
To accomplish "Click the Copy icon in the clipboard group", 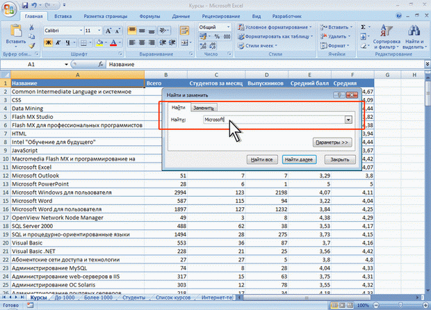I will point(31,36).
